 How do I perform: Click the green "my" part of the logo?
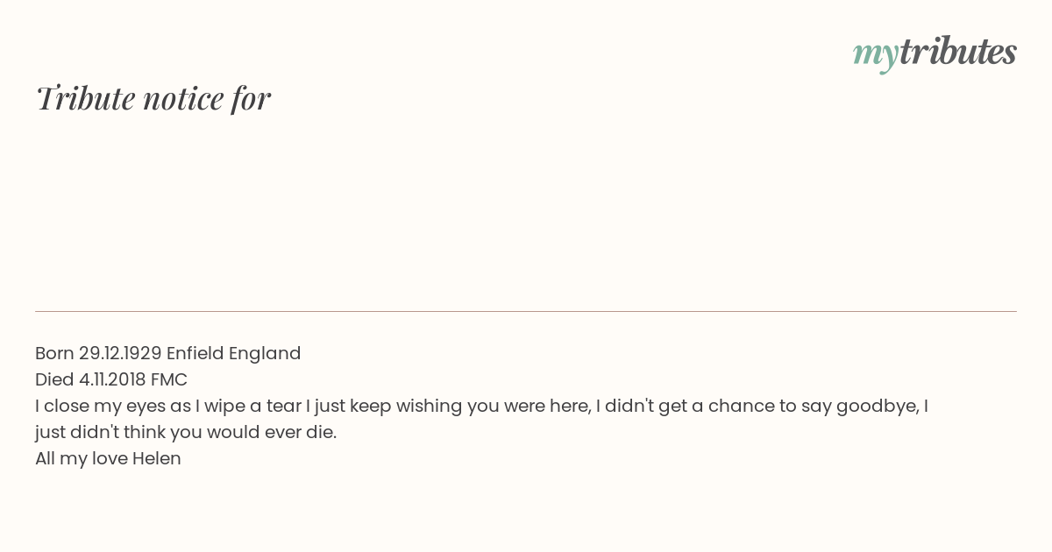click(875, 55)
